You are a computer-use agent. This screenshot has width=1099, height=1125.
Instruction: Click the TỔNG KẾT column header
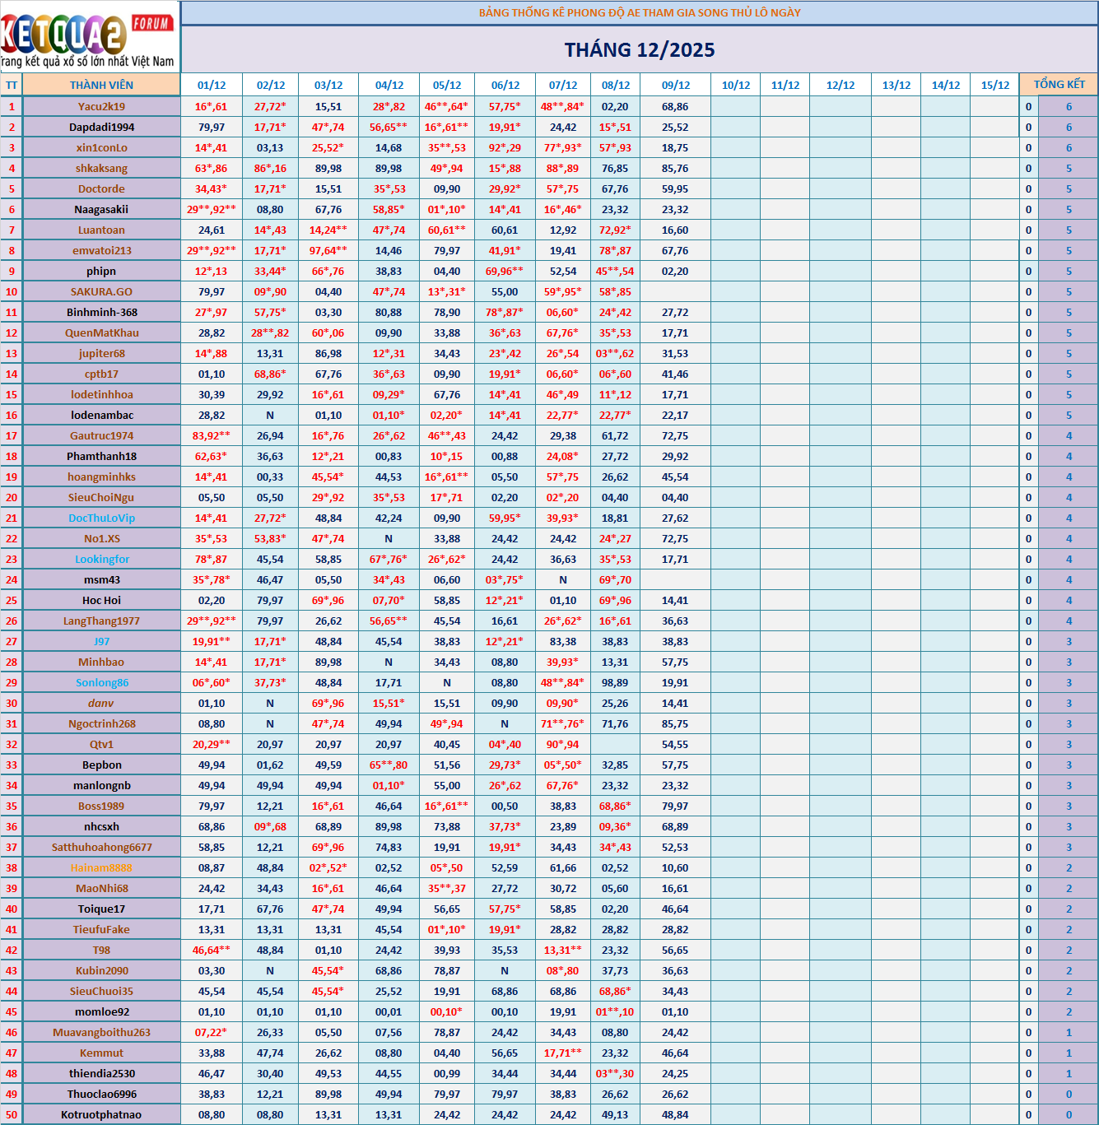click(x=1059, y=85)
